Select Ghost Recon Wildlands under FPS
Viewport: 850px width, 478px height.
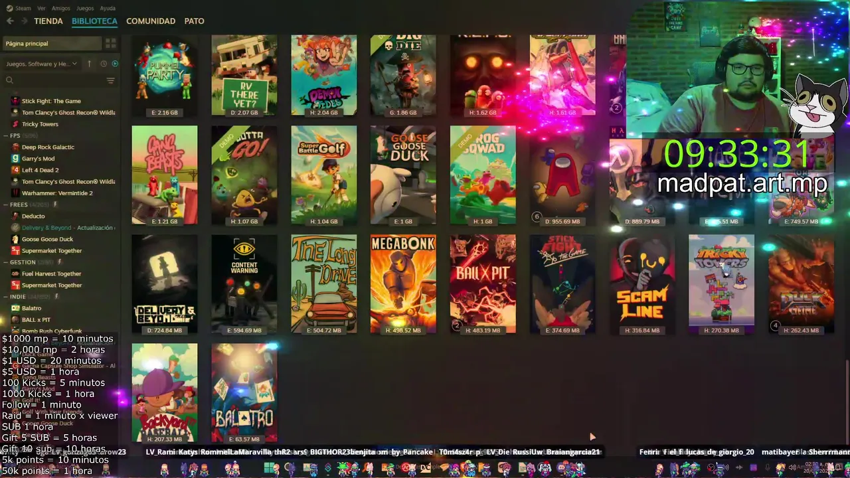tap(64, 181)
